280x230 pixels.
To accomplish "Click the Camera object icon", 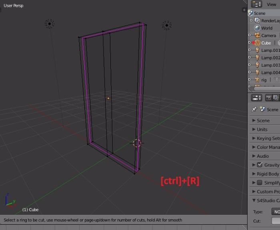I will tap(257, 35).
